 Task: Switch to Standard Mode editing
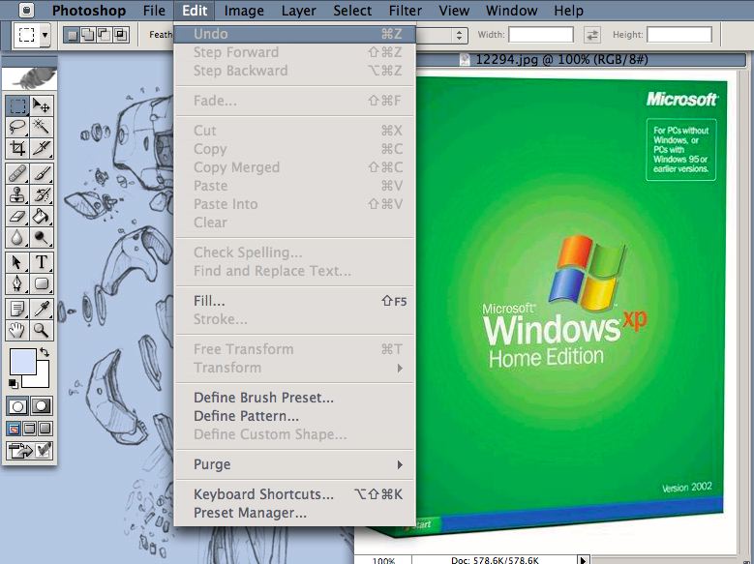17,406
